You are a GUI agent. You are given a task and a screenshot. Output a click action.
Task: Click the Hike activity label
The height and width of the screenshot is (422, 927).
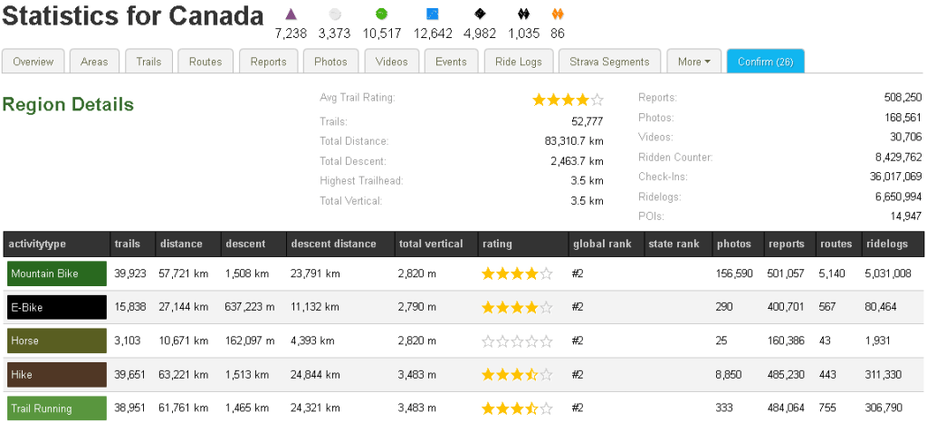[x=56, y=374]
